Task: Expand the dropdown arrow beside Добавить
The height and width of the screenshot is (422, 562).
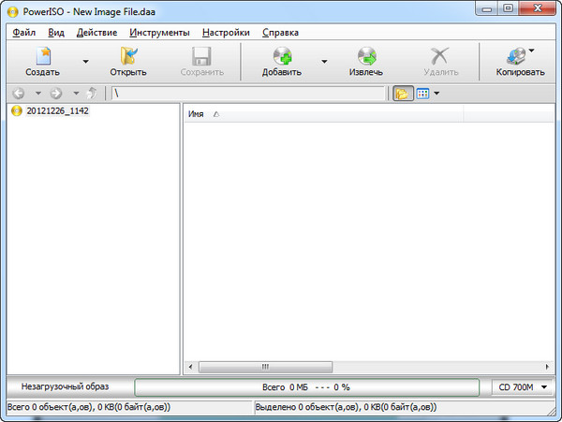Action: click(x=324, y=62)
